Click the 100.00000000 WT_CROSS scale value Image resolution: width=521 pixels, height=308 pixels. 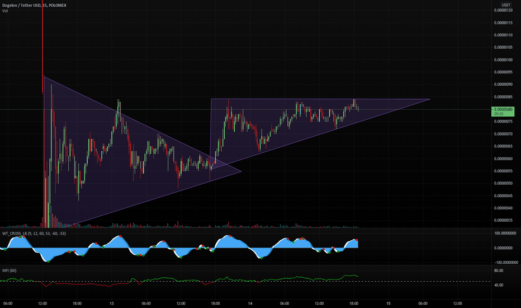[505, 234]
